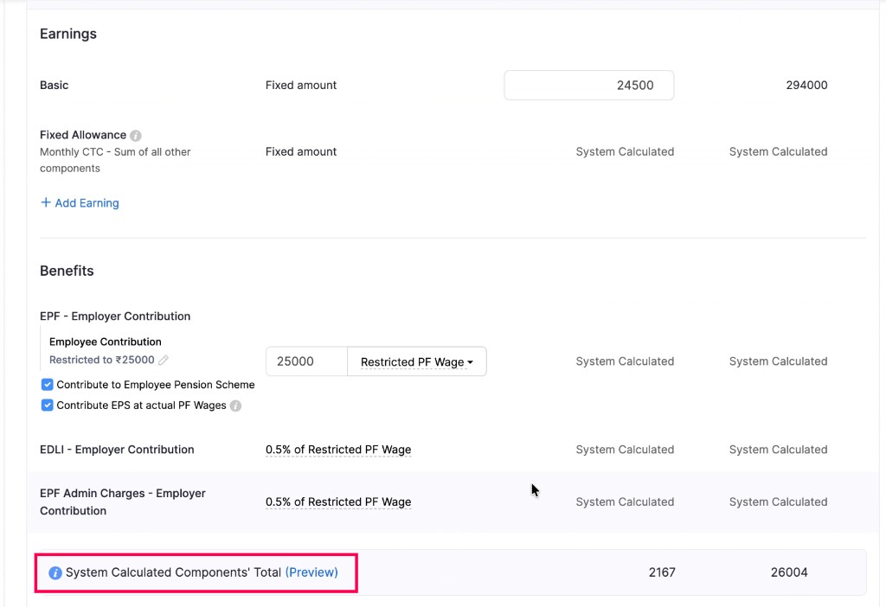Click Fixed amount text in Fixed Allowance row

point(301,151)
